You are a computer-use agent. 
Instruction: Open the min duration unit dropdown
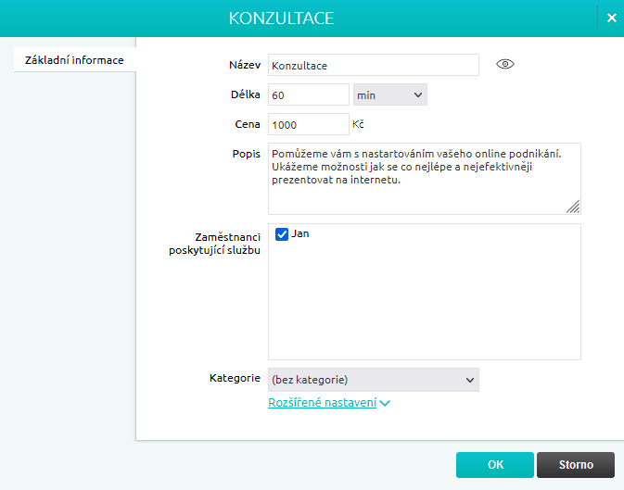pos(389,94)
